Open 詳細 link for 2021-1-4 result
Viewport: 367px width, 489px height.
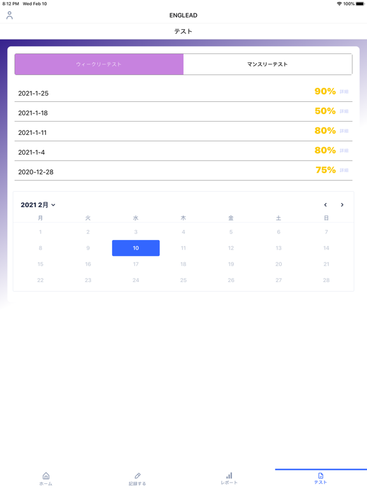344,151
